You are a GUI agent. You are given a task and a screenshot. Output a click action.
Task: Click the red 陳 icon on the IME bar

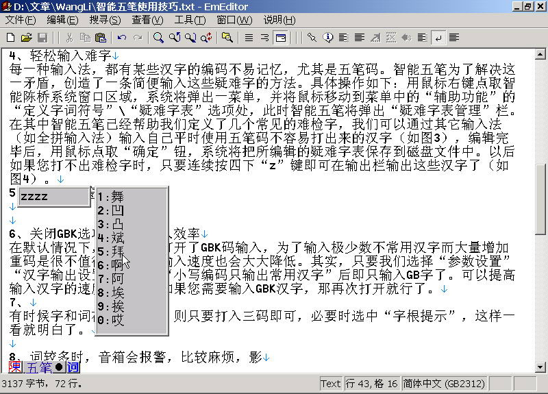pyautogui.click(x=15, y=367)
